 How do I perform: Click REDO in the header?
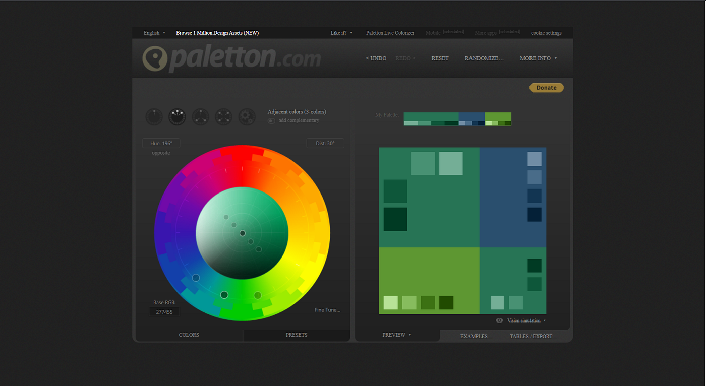click(405, 58)
